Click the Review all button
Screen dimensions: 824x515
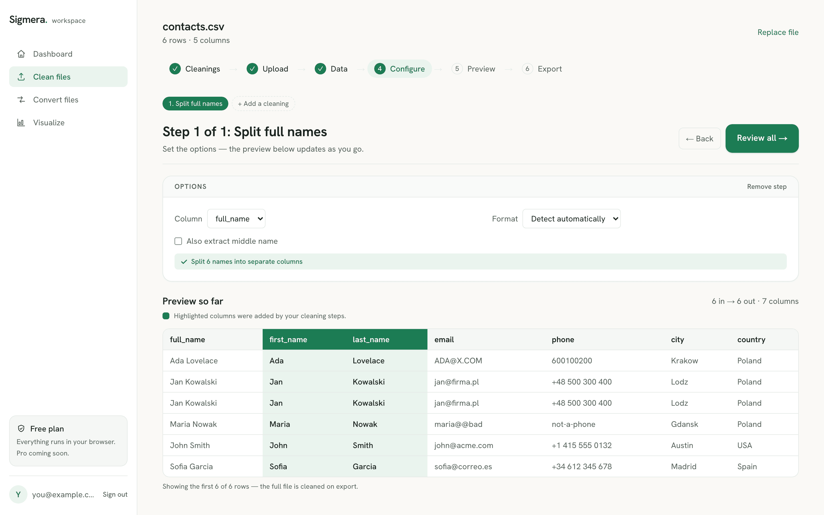(762, 138)
